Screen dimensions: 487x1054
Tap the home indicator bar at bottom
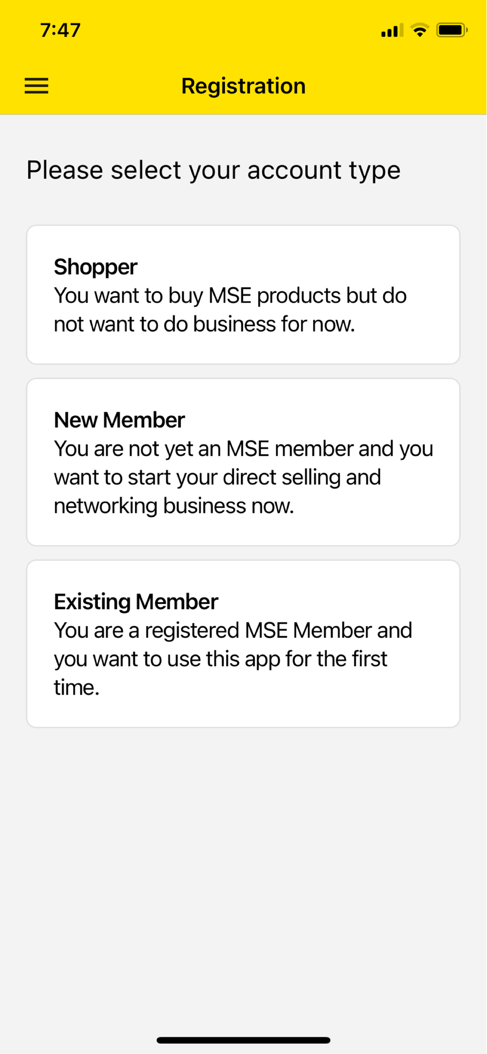tap(244, 1040)
